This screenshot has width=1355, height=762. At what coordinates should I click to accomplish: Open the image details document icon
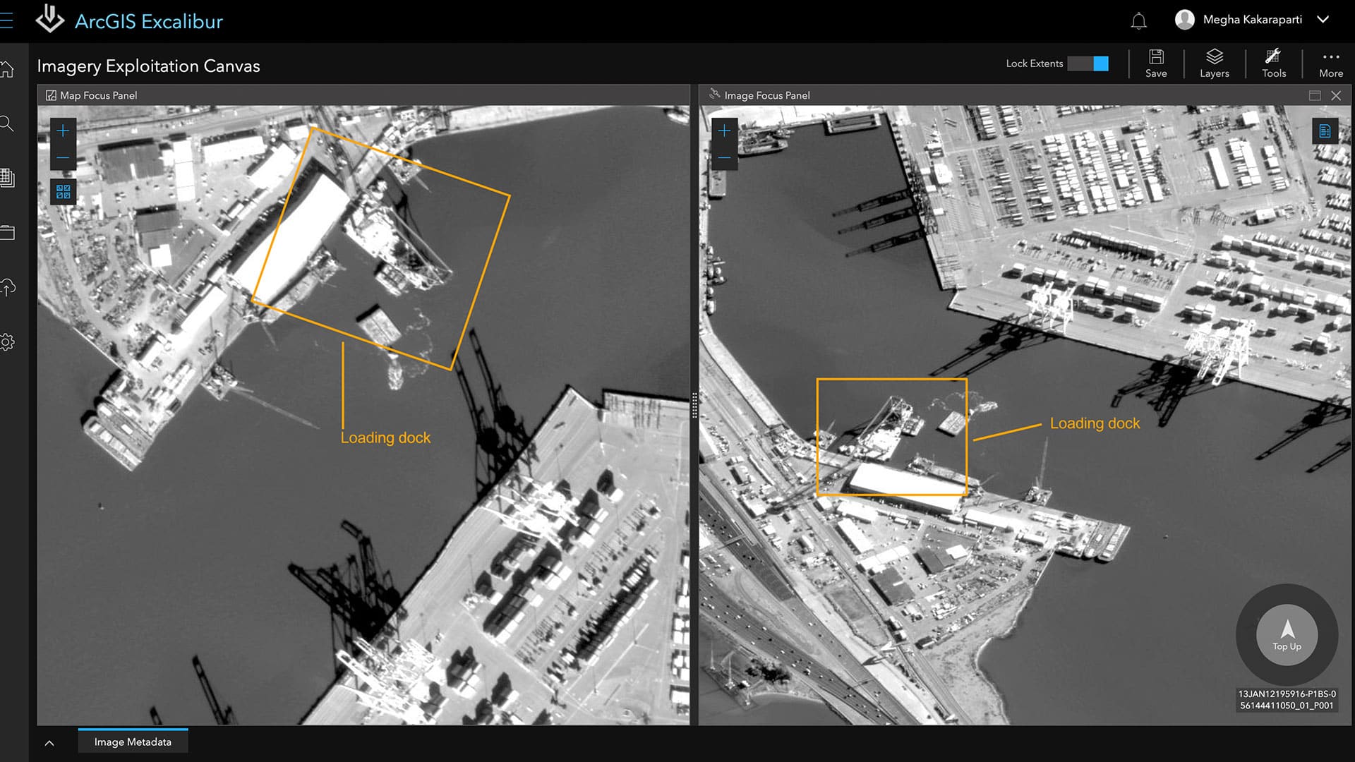1325,131
